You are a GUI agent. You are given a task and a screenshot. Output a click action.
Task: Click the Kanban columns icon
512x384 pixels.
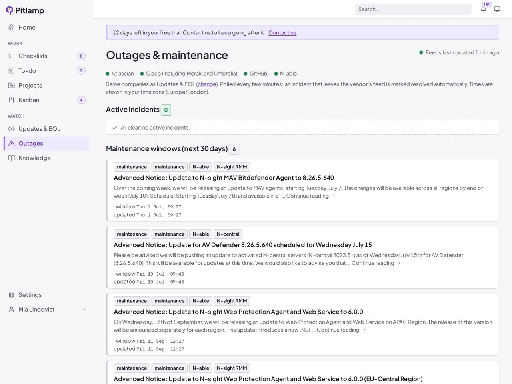tap(12, 100)
